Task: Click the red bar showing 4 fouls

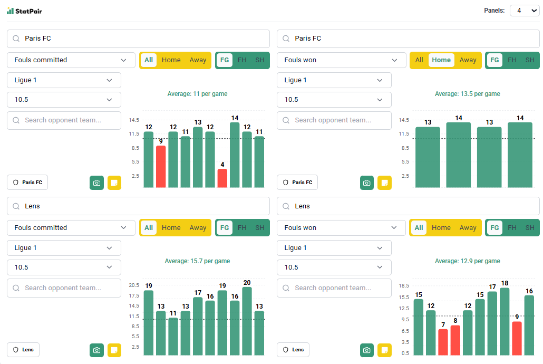Action: coord(222,178)
